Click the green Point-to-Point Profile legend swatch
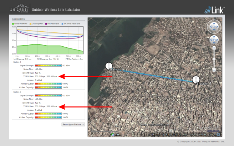The image size is (234, 146). pos(13,24)
